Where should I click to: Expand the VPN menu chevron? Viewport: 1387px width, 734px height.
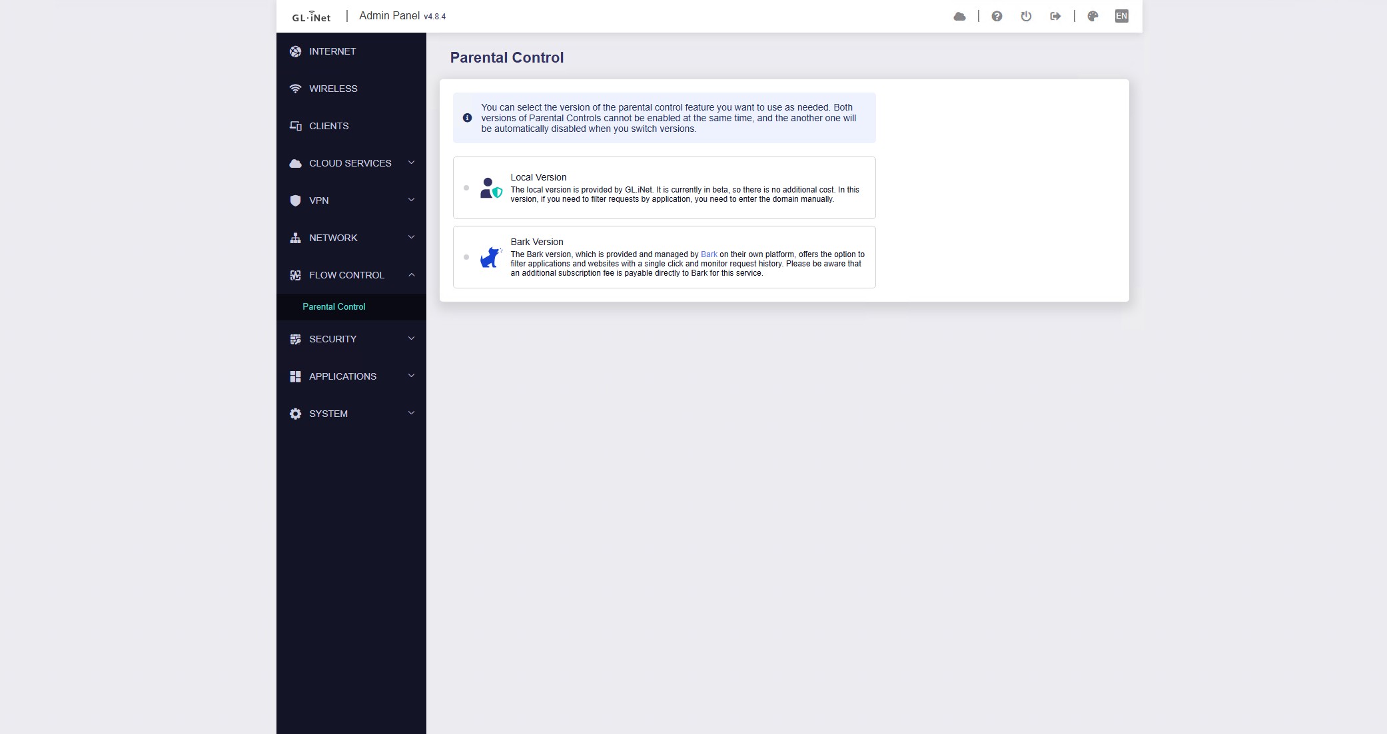coord(411,200)
